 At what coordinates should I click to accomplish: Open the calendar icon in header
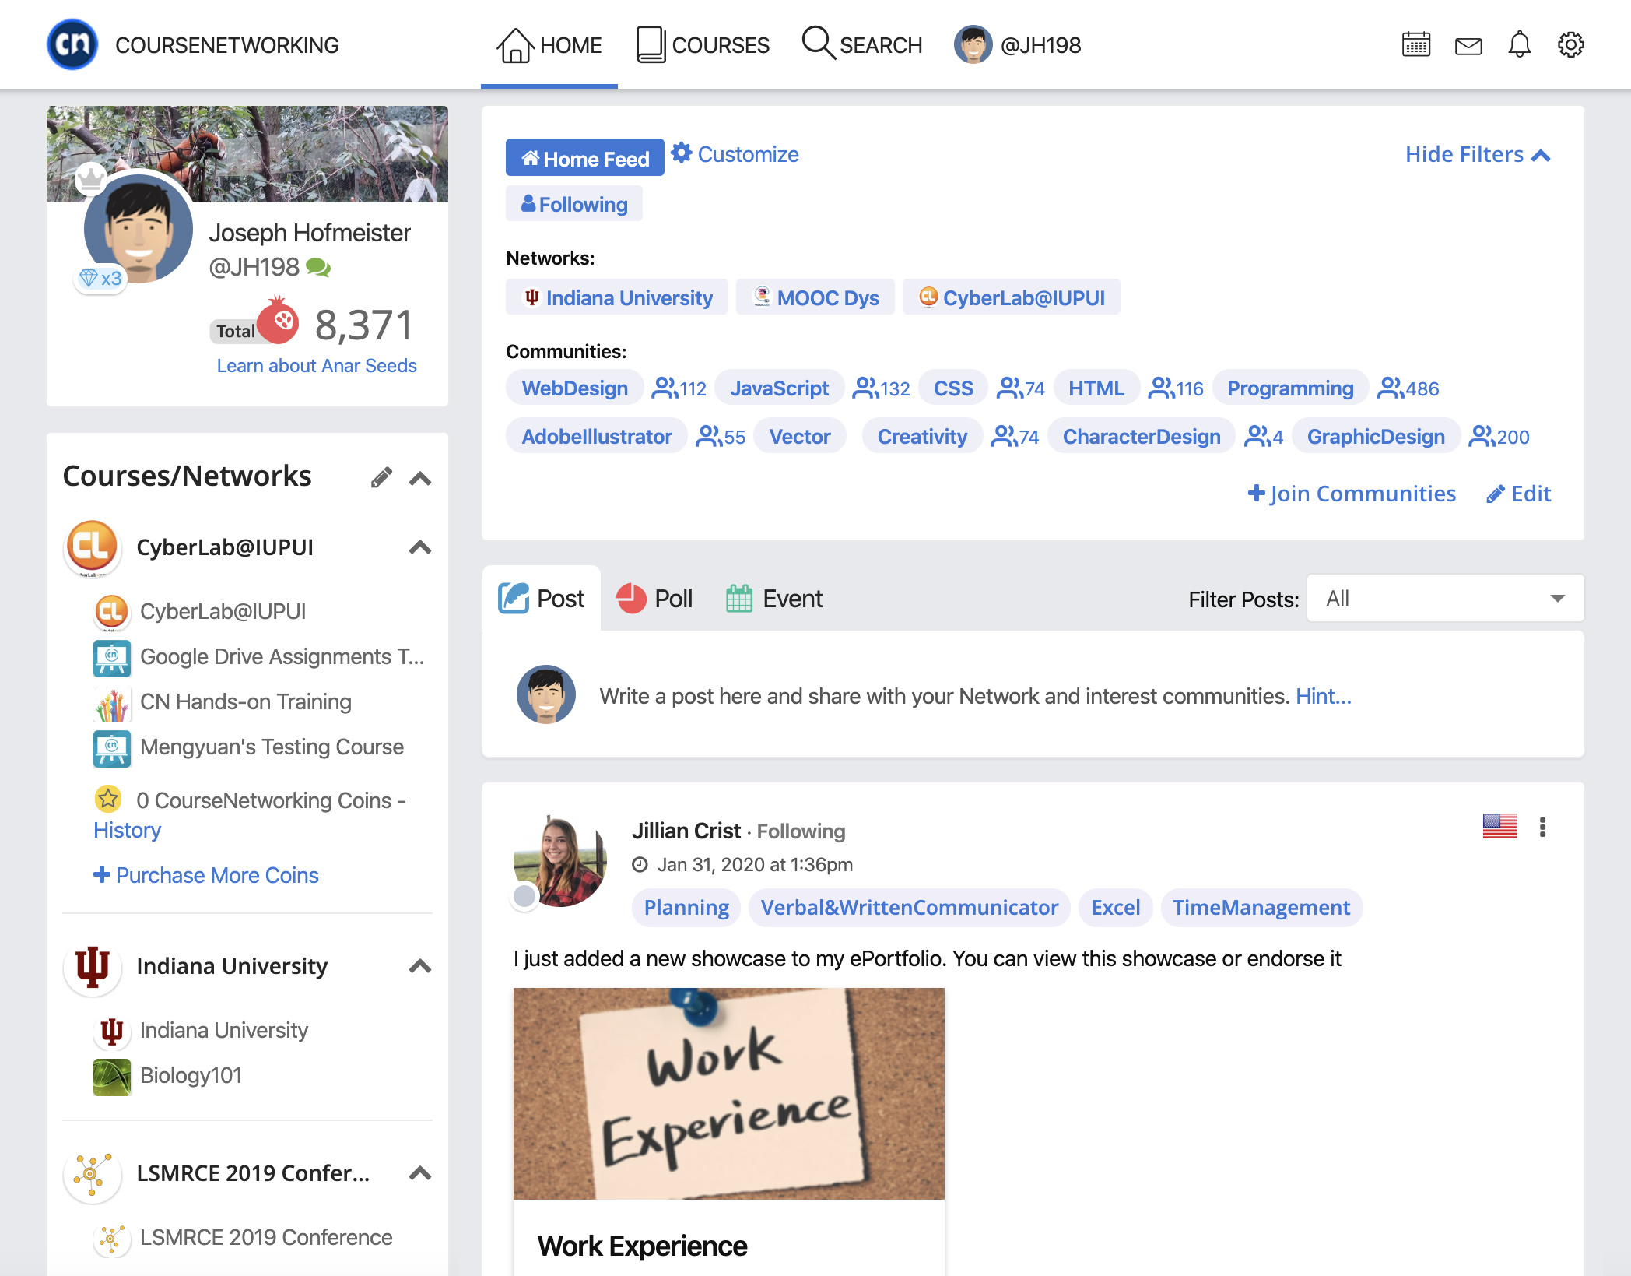(1415, 45)
